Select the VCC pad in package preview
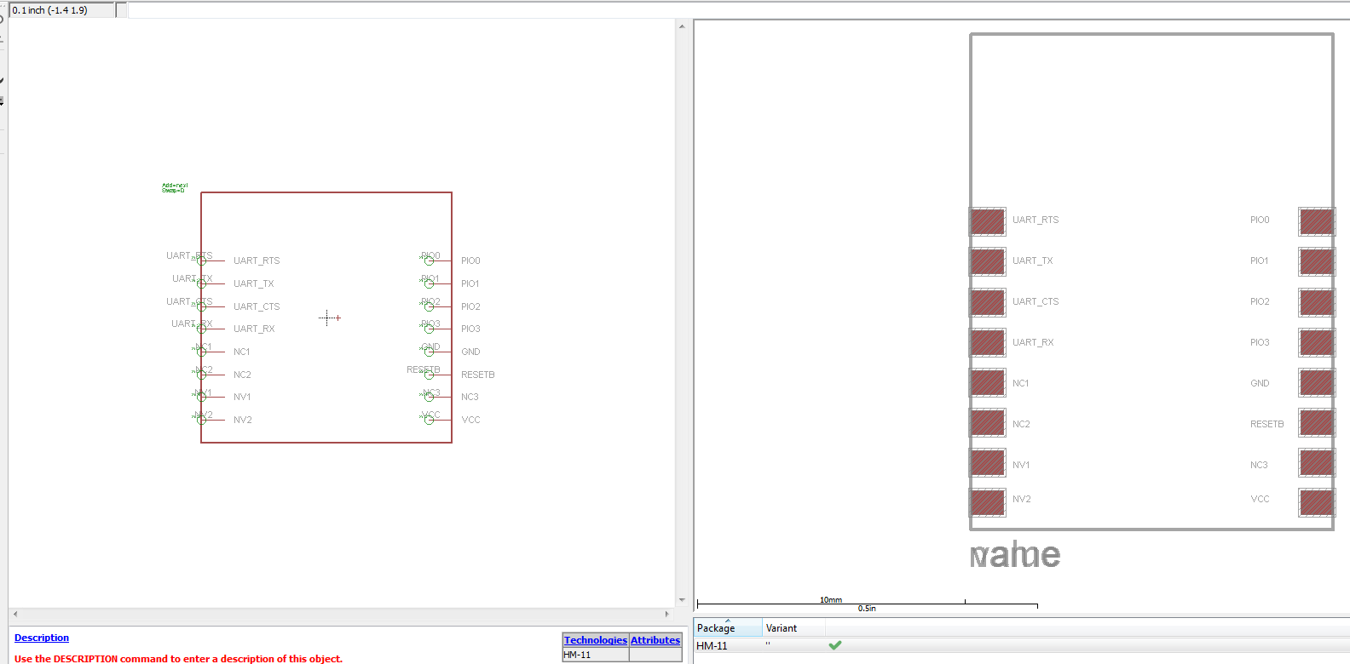This screenshot has height=664, width=1350. tap(1317, 502)
